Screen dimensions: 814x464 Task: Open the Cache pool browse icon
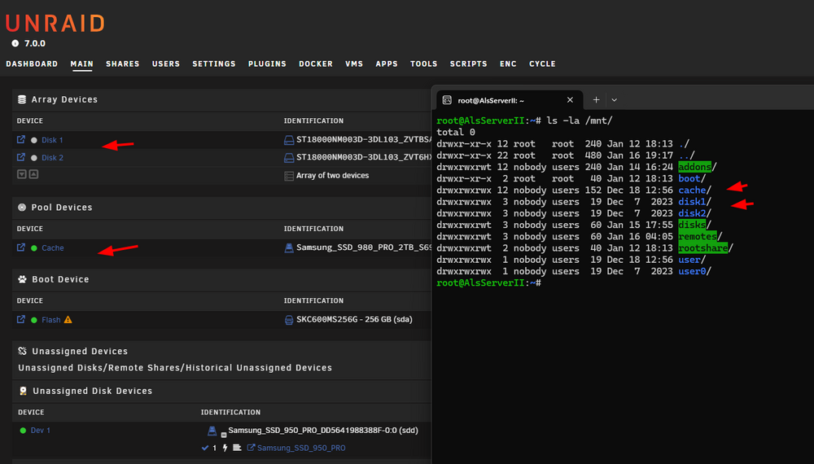coord(21,247)
